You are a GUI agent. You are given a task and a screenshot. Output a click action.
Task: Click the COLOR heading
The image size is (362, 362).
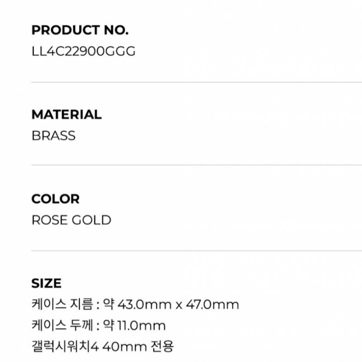pyautogui.click(x=55, y=199)
